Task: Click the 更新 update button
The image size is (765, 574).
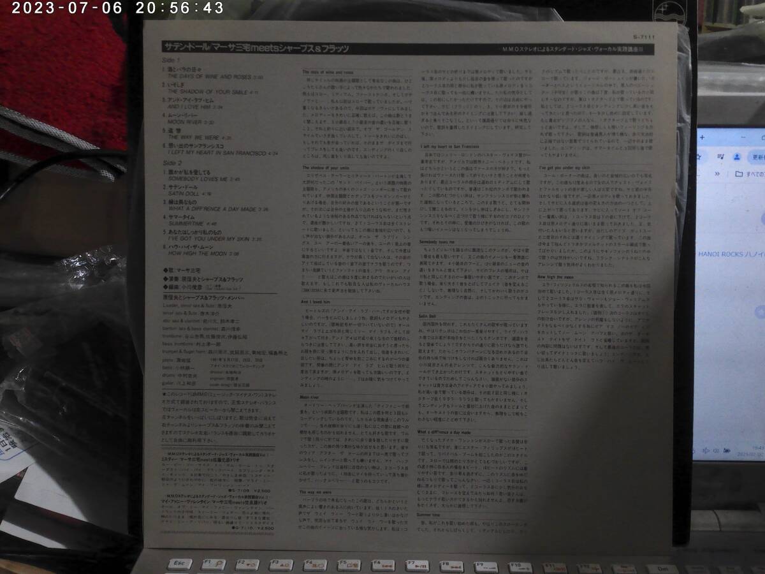Action: 759,156
